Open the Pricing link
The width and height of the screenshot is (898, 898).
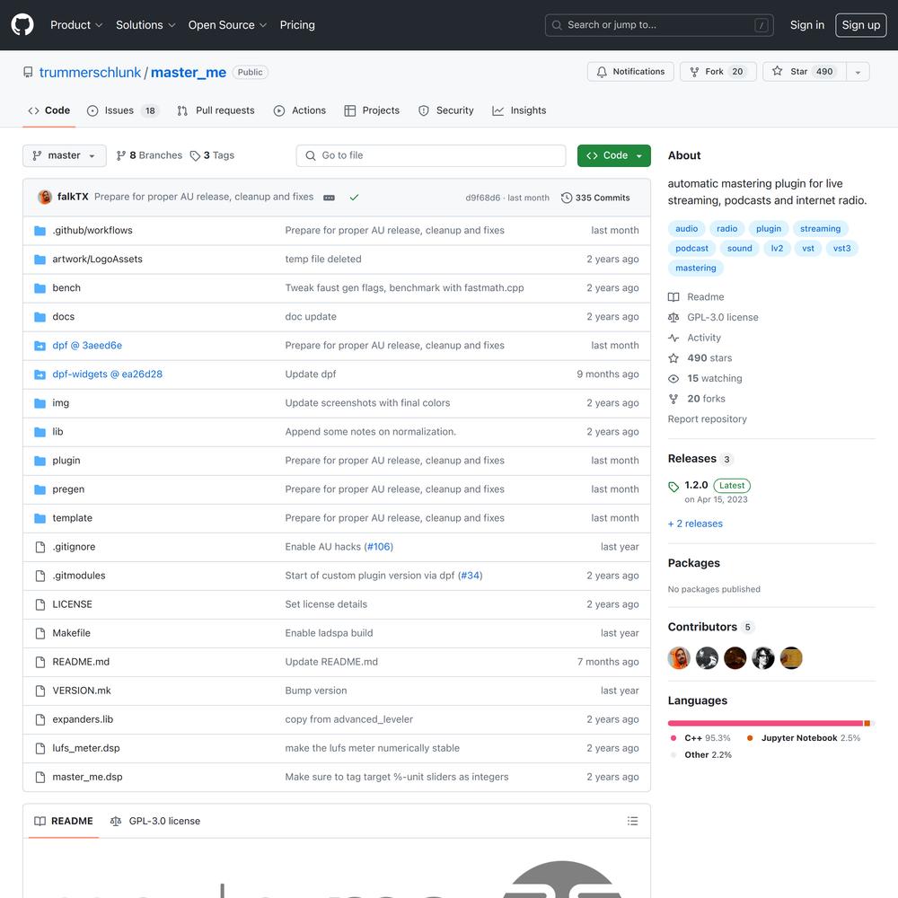[x=297, y=25]
